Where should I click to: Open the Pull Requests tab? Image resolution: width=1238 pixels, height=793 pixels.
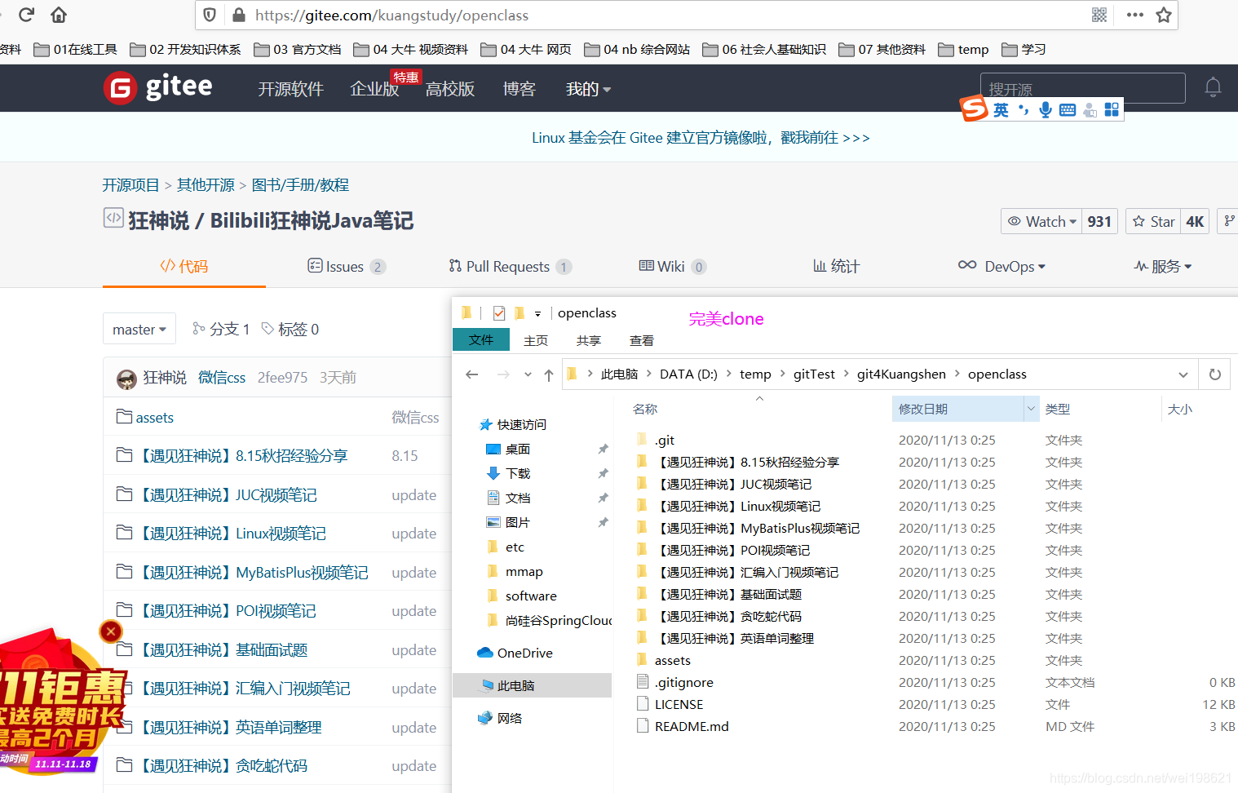tap(511, 266)
